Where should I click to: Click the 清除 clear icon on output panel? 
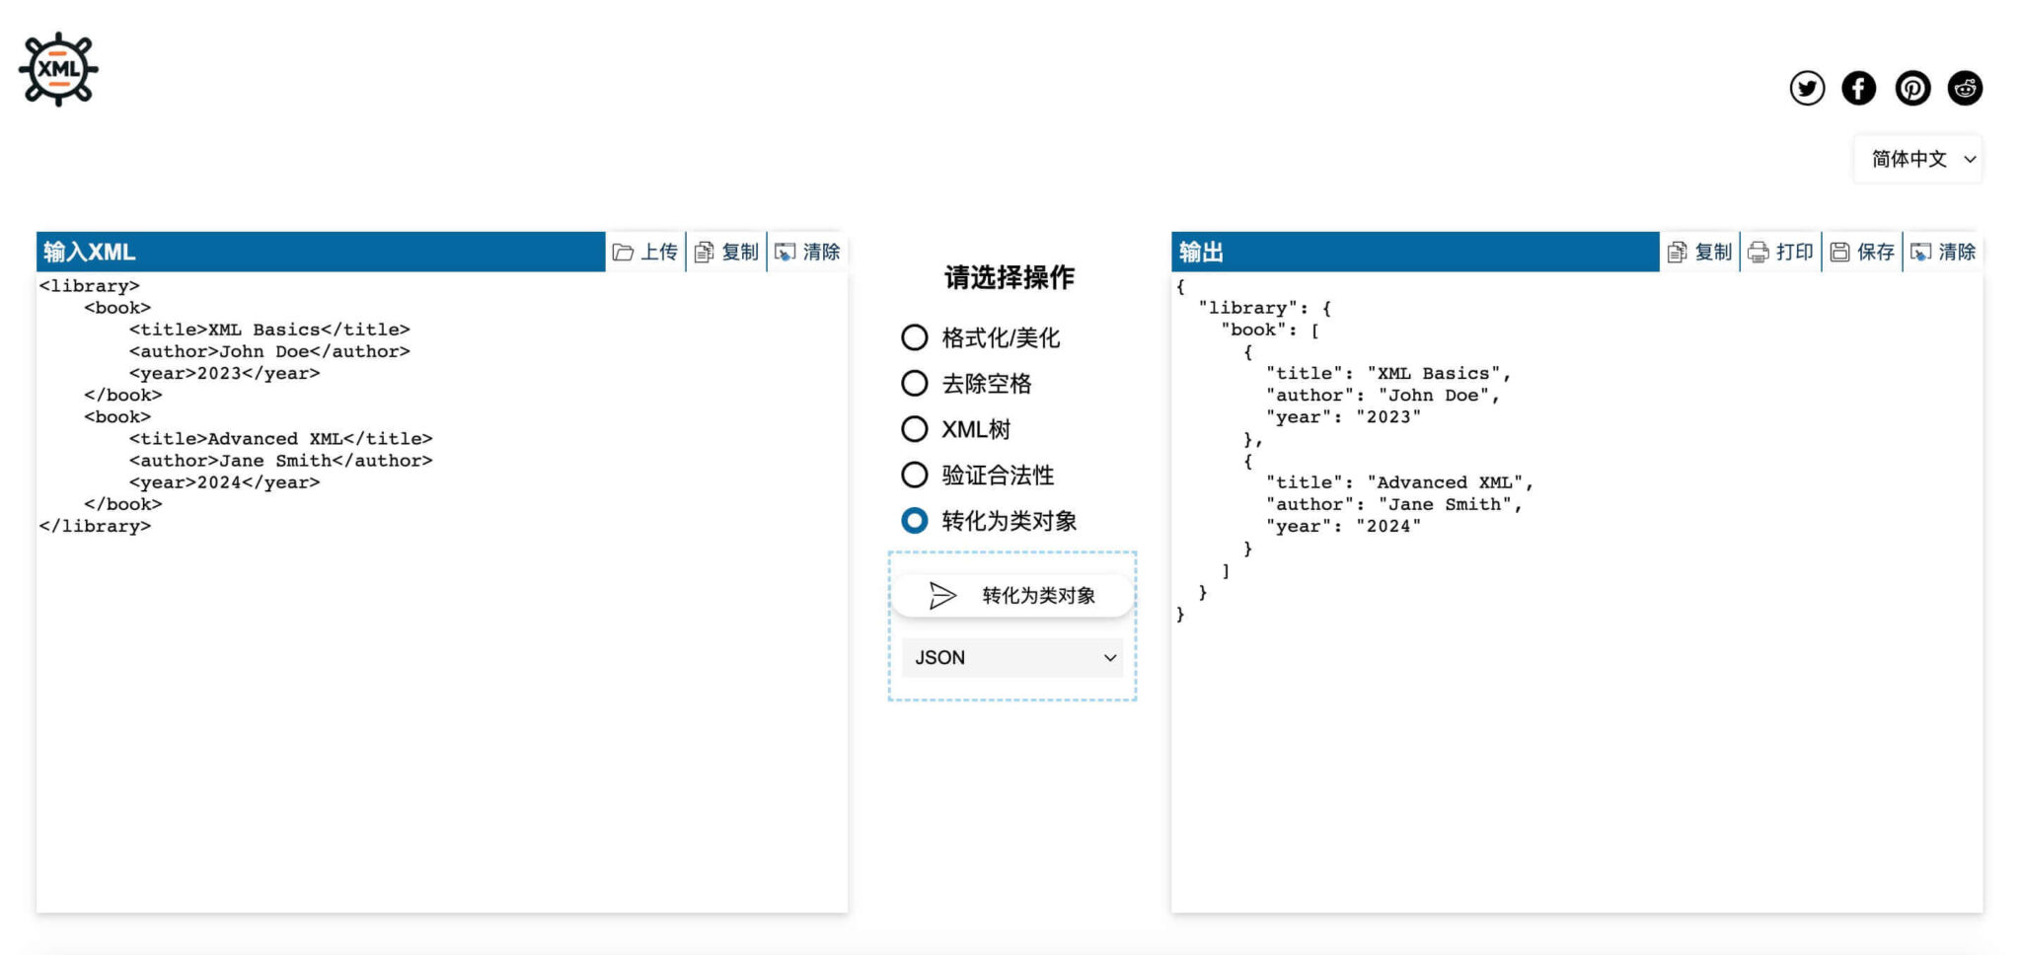click(x=1943, y=251)
